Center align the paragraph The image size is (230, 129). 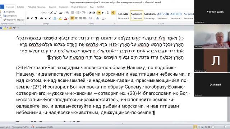click(x=76, y=18)
